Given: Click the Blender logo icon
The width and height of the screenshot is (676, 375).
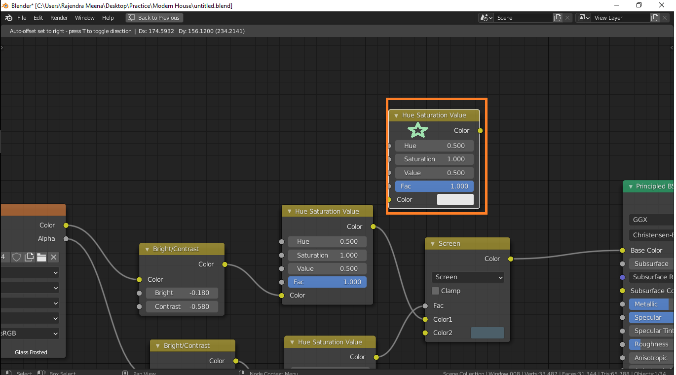Looking at the screenshot, I should [8, 18].
